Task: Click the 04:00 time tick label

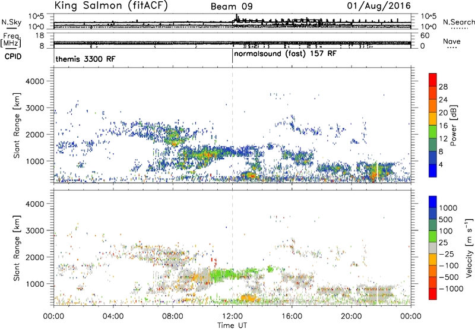Action: click(113, 317)
